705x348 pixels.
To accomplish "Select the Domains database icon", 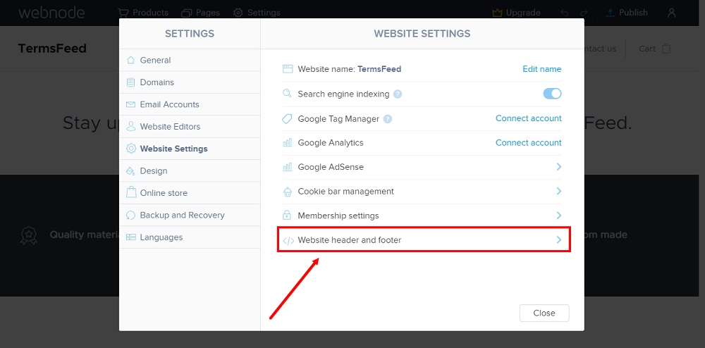I will point(131,82).
